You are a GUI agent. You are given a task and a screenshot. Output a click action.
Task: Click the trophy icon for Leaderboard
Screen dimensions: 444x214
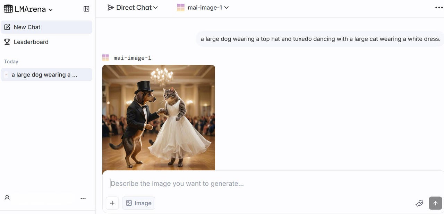tap(7, 42)
